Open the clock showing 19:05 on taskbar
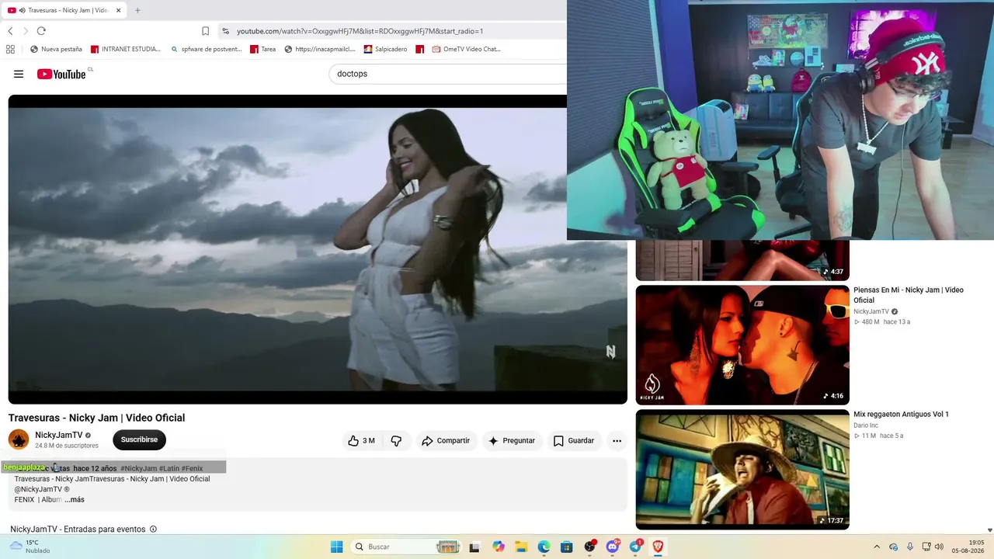 [968, 547]
